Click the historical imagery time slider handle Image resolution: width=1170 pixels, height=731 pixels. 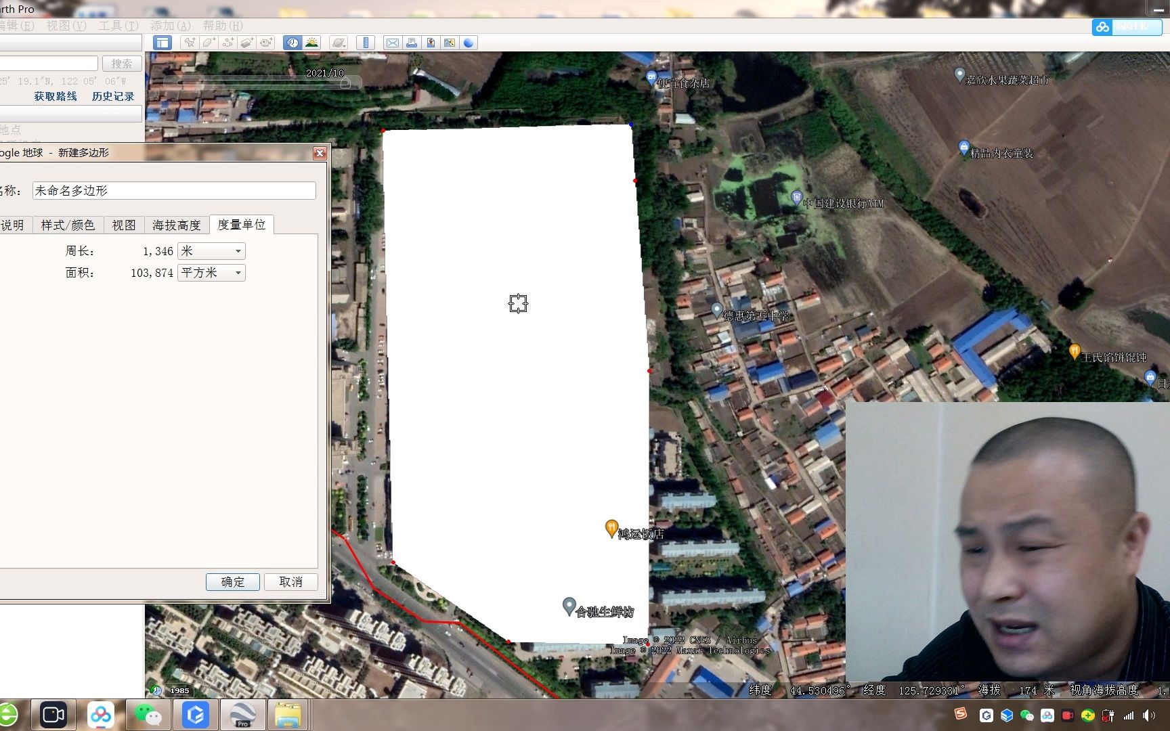[x=345, y=83]
